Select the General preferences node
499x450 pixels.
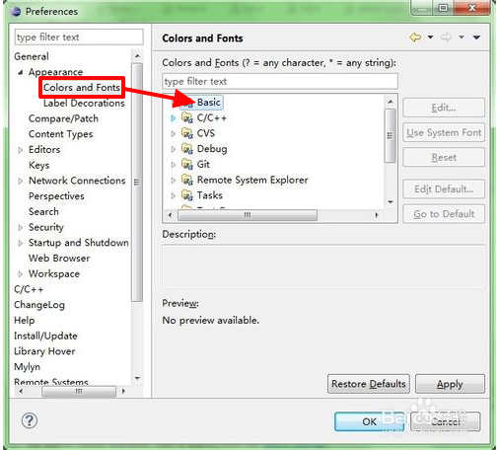point(32,56)
